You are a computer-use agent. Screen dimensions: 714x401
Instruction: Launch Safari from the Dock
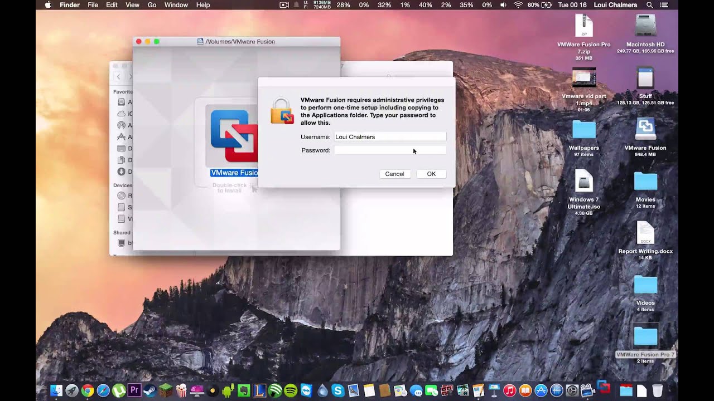point(103,390)
